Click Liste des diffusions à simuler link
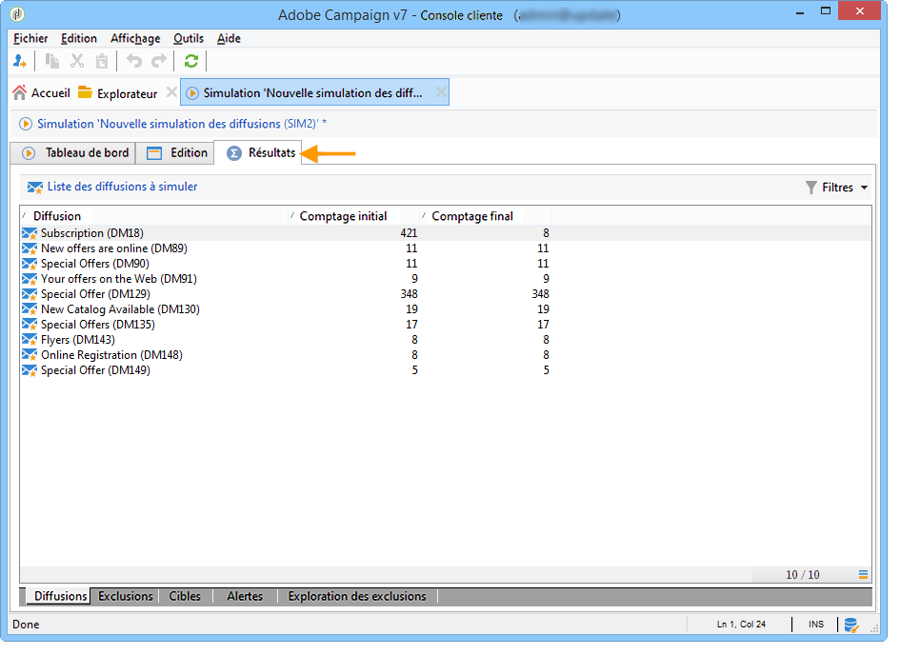900x655 pixels. click(122, 187)
